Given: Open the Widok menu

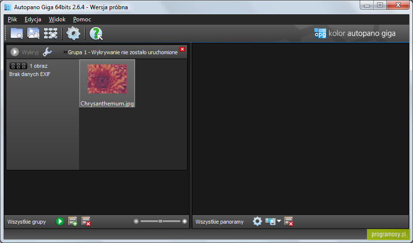Looking at the screenshot, I should pyautogui.click(x=57, y=19).
